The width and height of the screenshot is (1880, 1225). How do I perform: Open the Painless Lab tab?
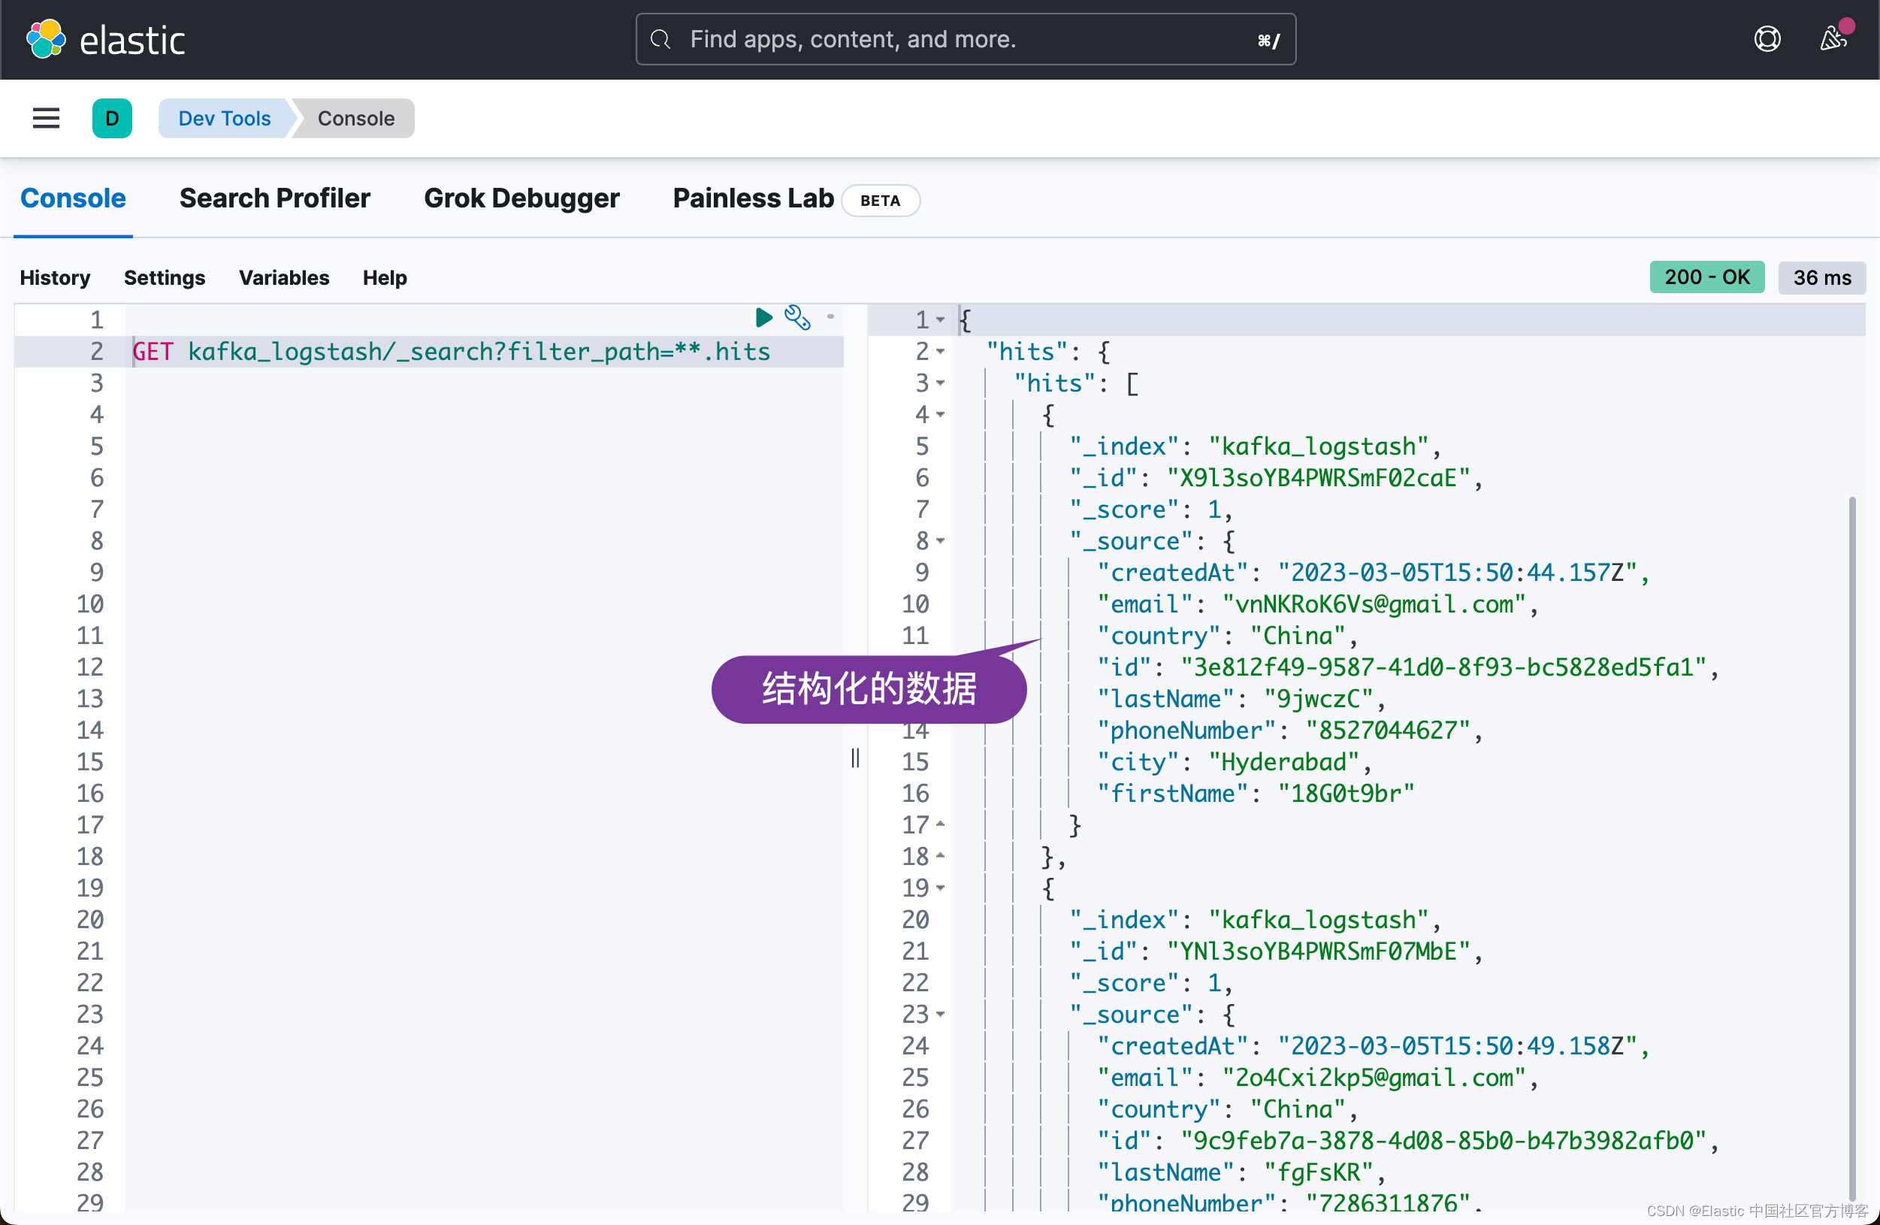(x=753, y=198)
